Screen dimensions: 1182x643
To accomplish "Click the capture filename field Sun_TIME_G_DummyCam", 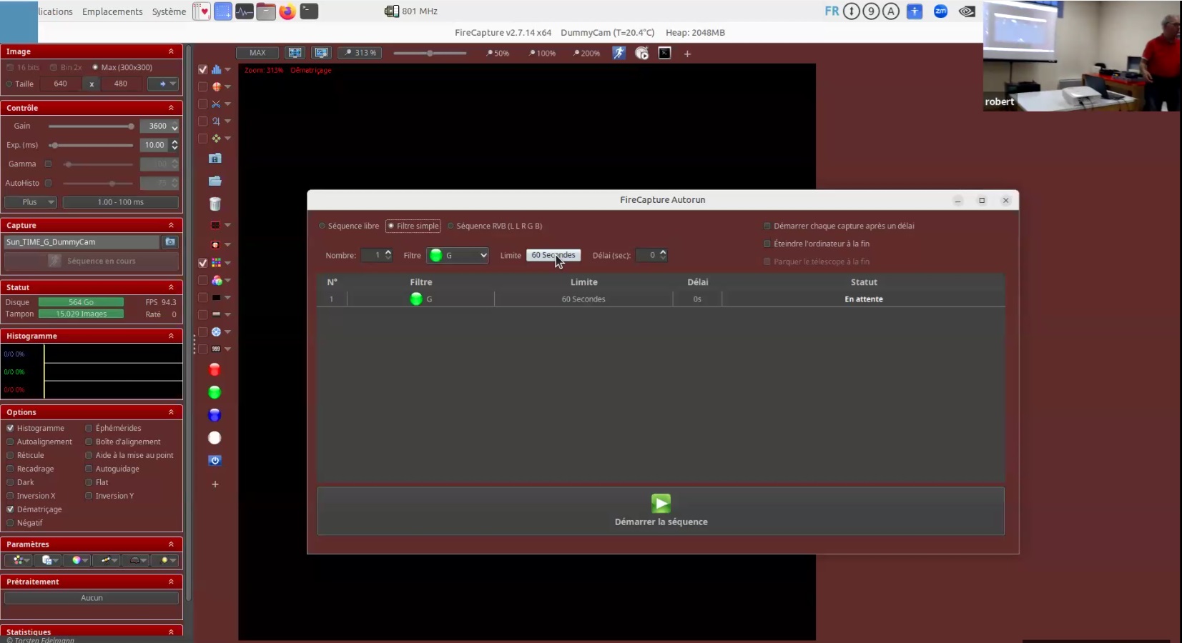I will coord(82,242).
